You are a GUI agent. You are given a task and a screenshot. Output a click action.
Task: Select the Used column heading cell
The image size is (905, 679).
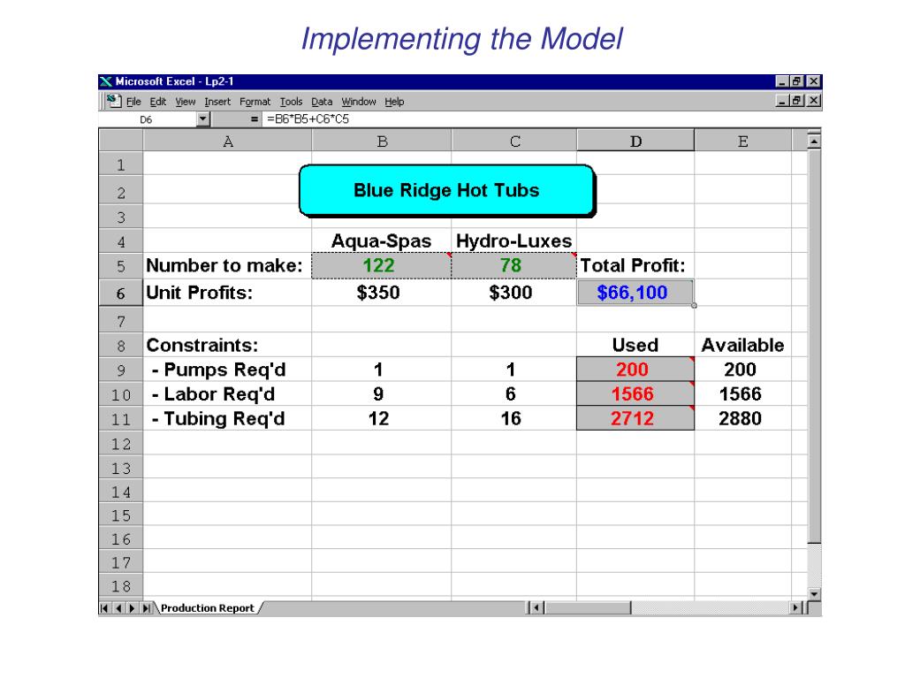[635, 345]
